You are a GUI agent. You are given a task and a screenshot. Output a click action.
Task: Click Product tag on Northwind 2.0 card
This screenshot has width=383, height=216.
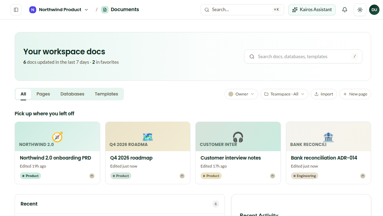[30, 176]
